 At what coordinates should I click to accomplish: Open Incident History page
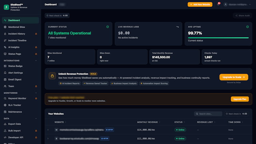(20, 34)
